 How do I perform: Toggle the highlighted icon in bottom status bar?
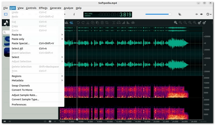tap(50, 121)
